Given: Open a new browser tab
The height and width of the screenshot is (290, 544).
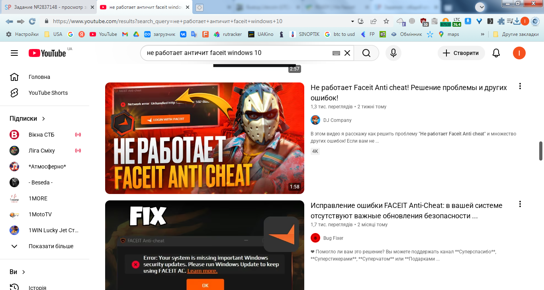Looking at the screenshot, I should click(200, 7).
